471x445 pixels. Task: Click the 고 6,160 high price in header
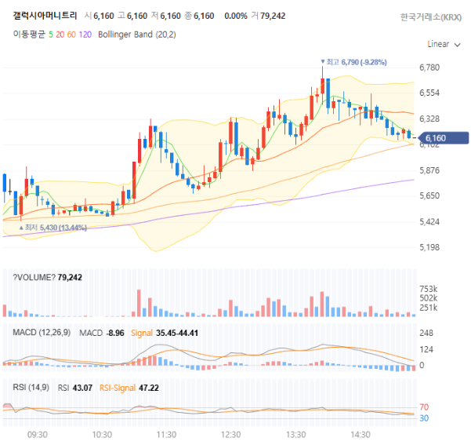coord(132,16)
